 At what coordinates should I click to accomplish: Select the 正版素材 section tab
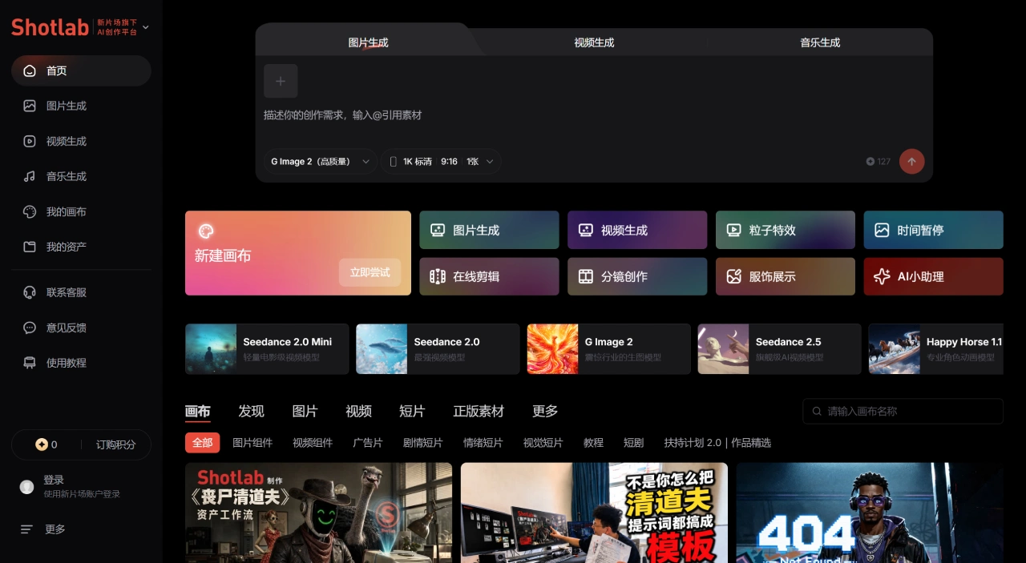(x=479, y=411)
